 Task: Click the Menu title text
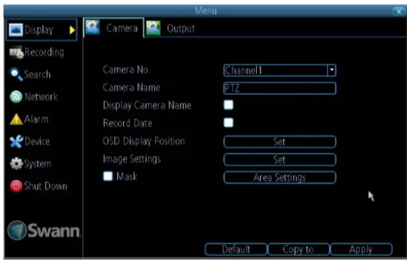point(206,11)
